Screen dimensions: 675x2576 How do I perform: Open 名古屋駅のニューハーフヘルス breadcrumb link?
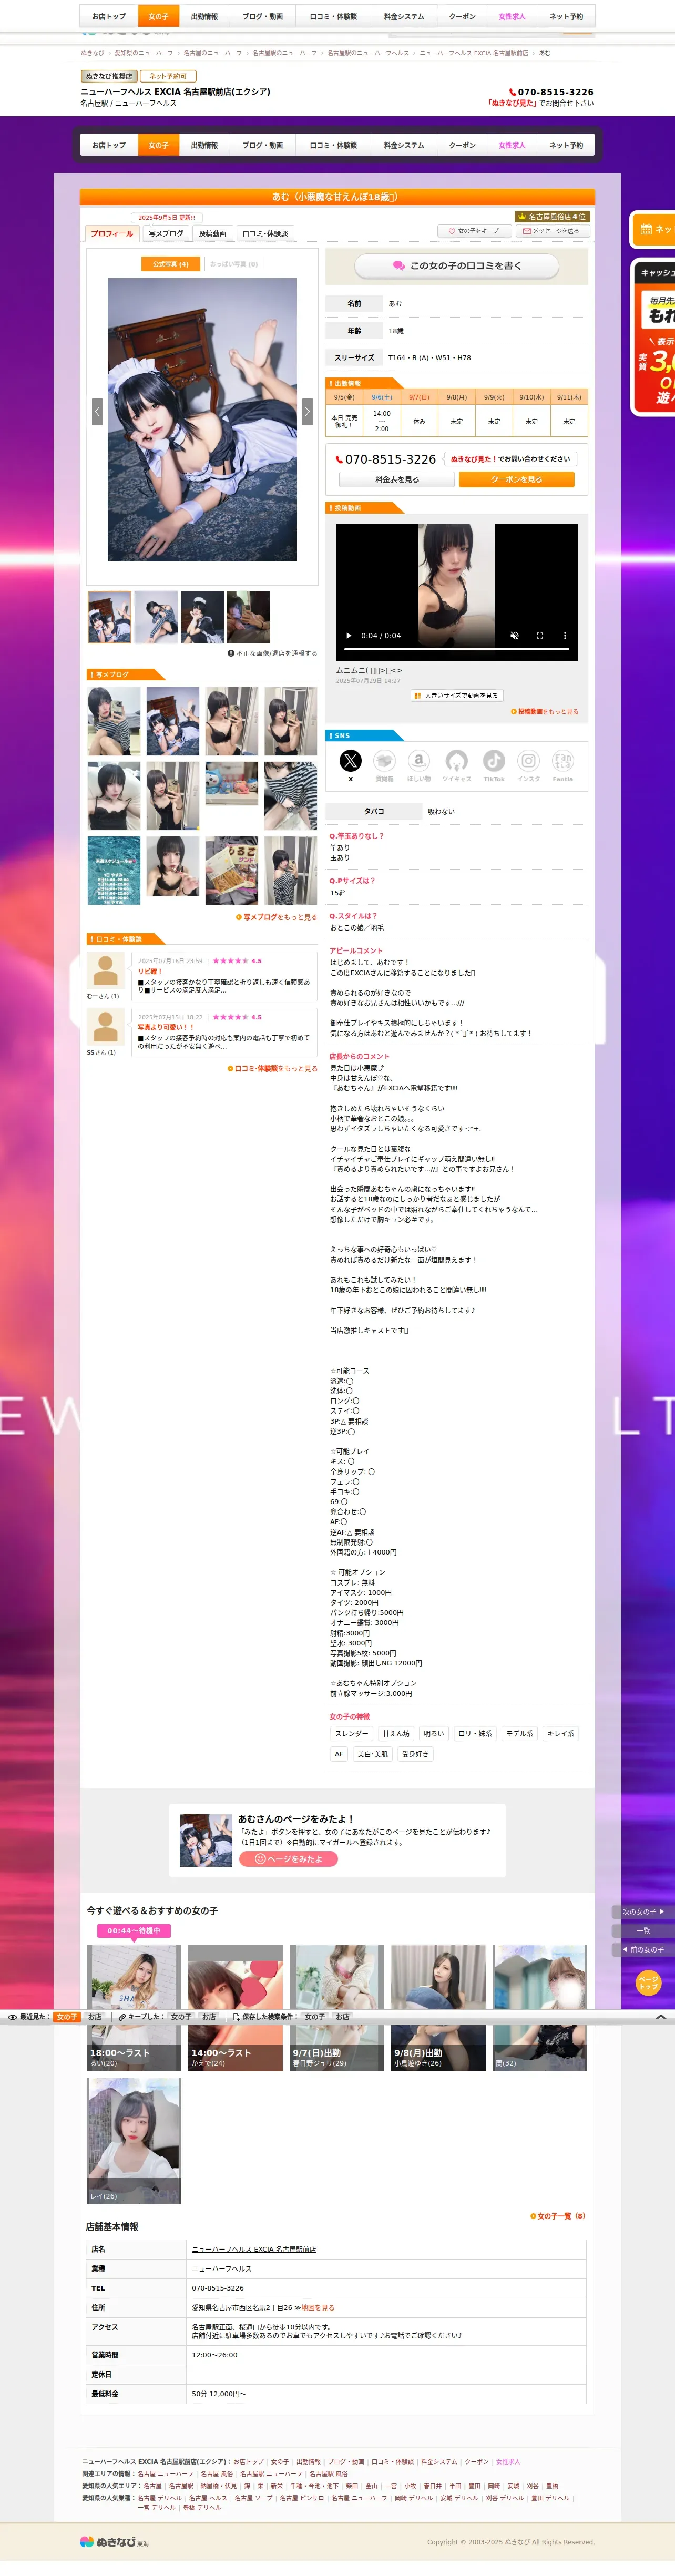click(x=368, y=53)
